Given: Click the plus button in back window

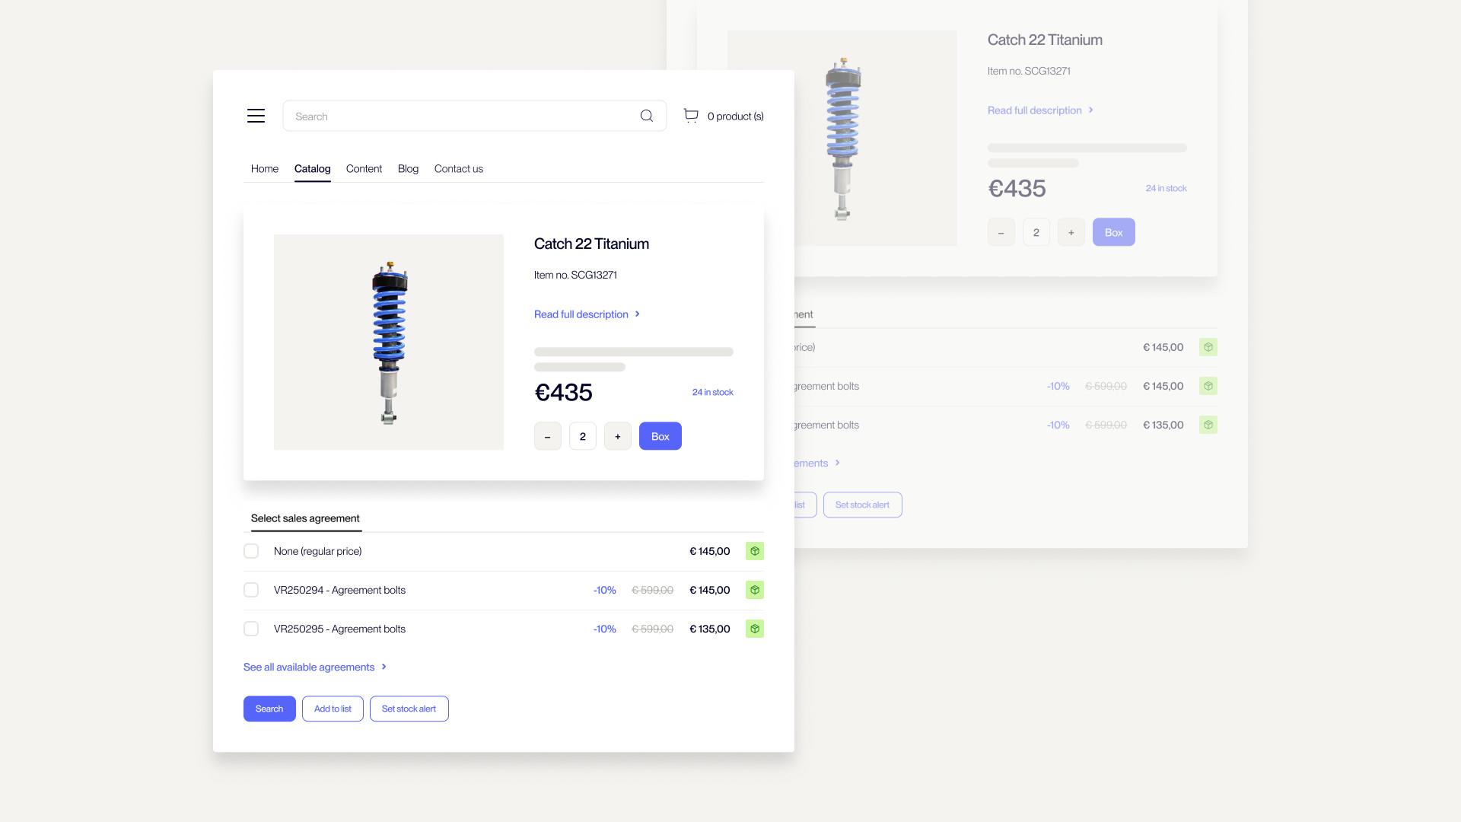Looking at the screenshot, I should [x=1071, y=232].
